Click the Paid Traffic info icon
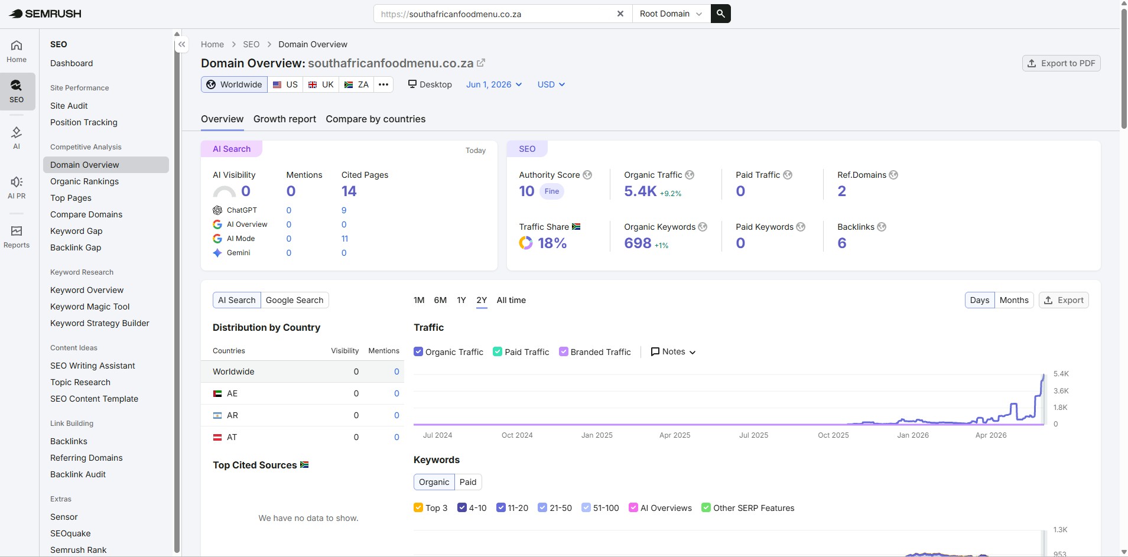Screen dimensions: 1128x557 [x=788, y=175]
